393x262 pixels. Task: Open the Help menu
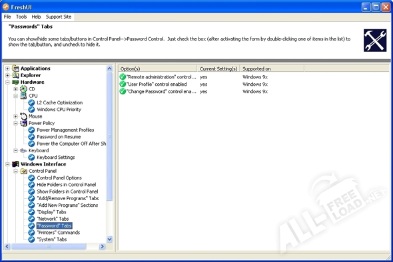[36, 17]
